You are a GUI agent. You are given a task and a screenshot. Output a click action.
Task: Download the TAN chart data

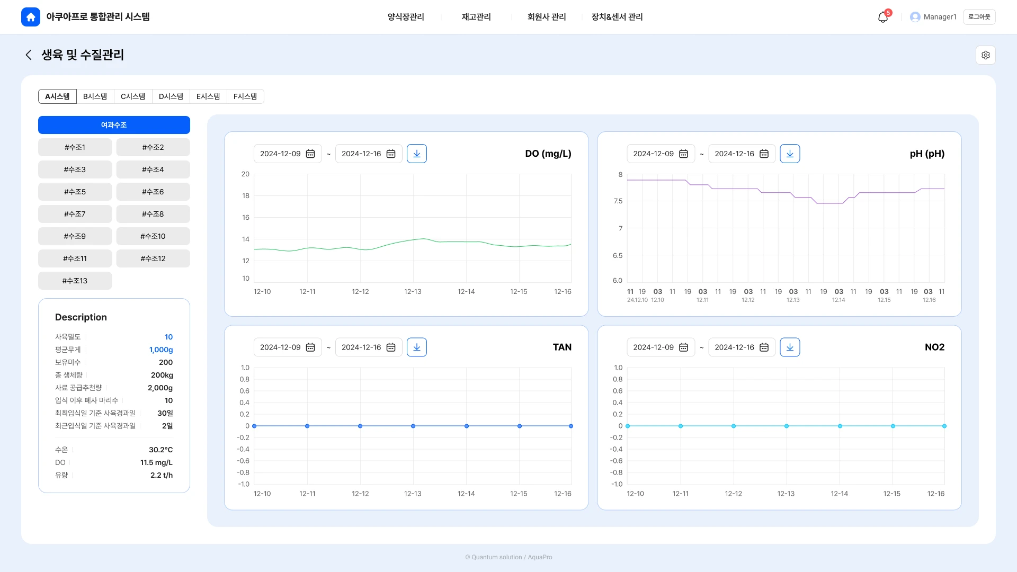tap(417, 347)
